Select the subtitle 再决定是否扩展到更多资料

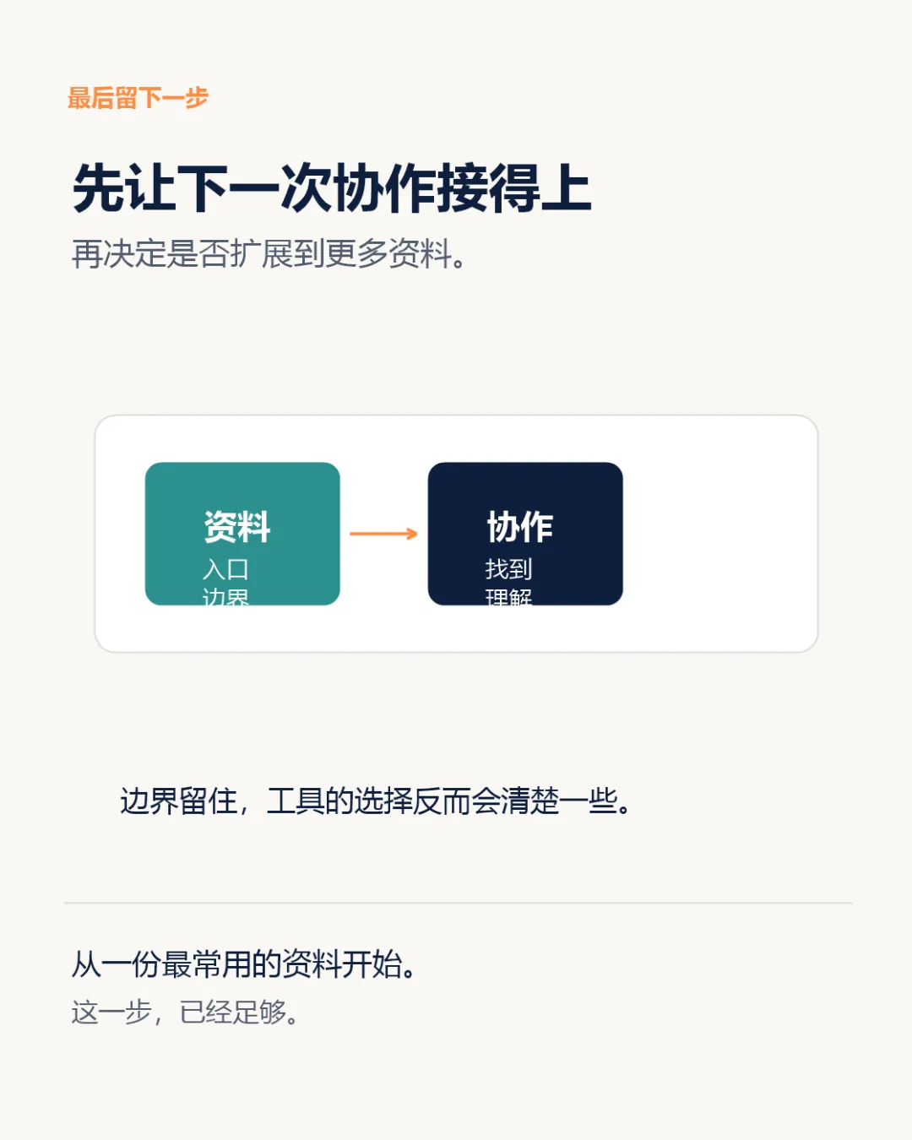click(x=269, y=253)
